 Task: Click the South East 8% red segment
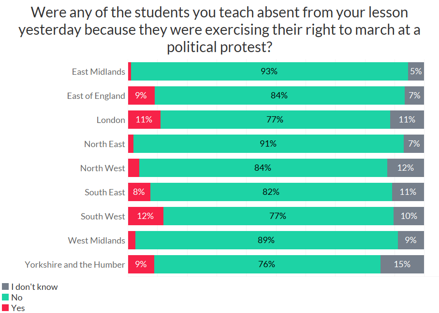click(x=139, y=192)
